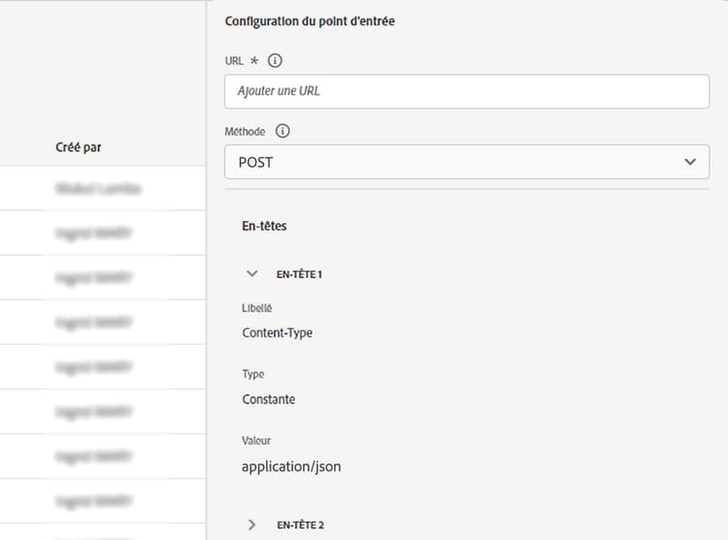Viewport: 728px width, 540px height.
Task: Click the chevron arrow in Méthode combo box
Action: 690,162
